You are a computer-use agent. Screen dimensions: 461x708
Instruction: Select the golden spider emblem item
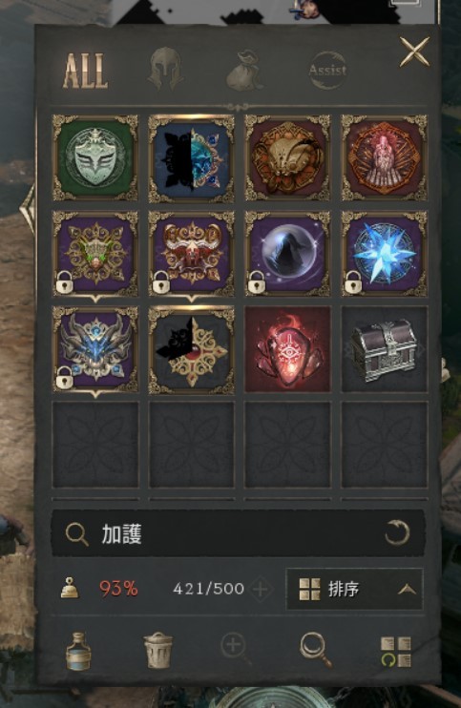[287, 158]
